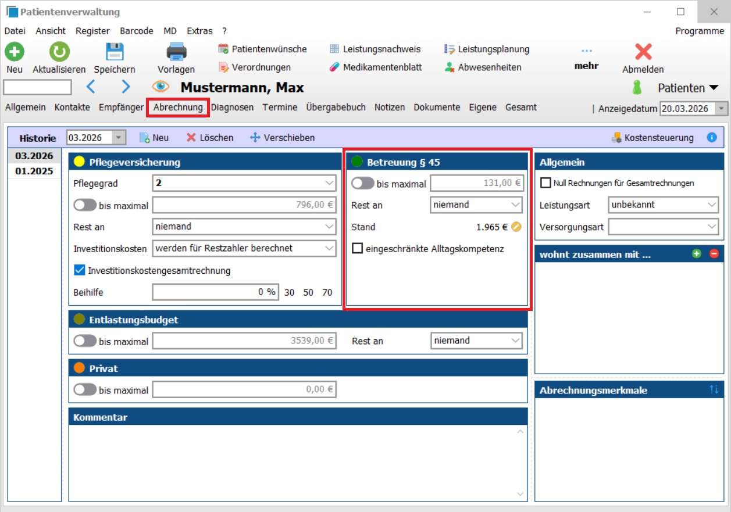Toggle Pflegeversicherung 'bis maximal' switch
This screenshot has width=731, height=512.
[85, 205]
